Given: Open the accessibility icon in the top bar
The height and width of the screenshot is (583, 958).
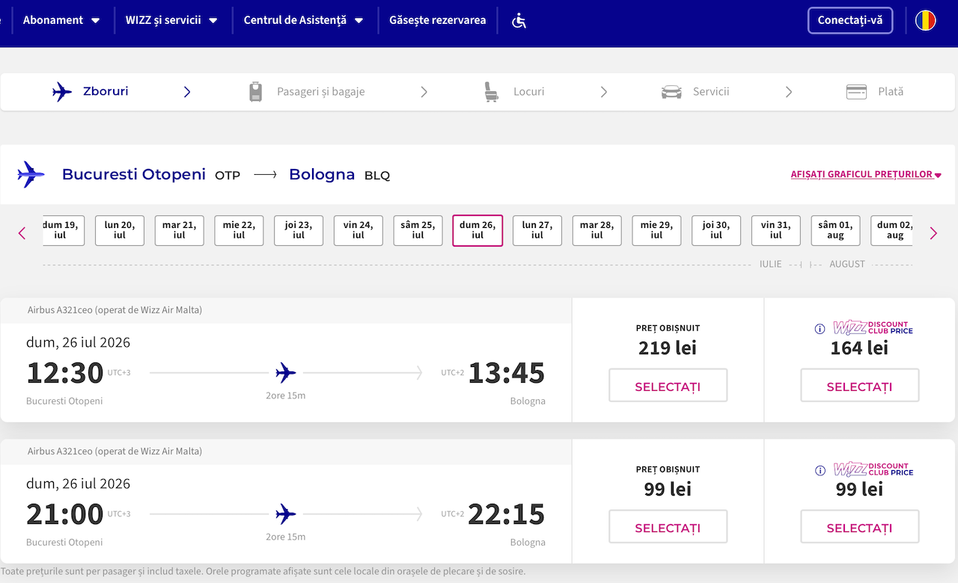Looking at the screenshot, I should click(x=519, y=20).
